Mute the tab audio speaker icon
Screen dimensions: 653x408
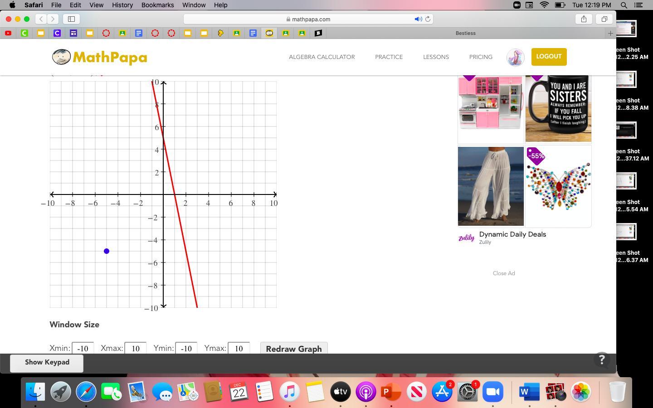click(x=418, y=19)
